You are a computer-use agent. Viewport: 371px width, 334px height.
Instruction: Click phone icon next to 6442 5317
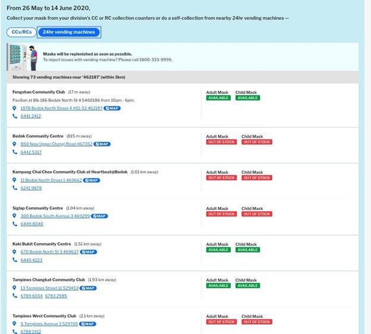[x=15, y=152]
